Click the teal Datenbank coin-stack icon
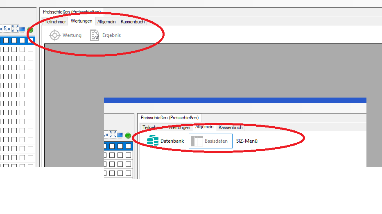Image resolution: width=382 pixels, height=214 pixels. (x=153, y=141)
